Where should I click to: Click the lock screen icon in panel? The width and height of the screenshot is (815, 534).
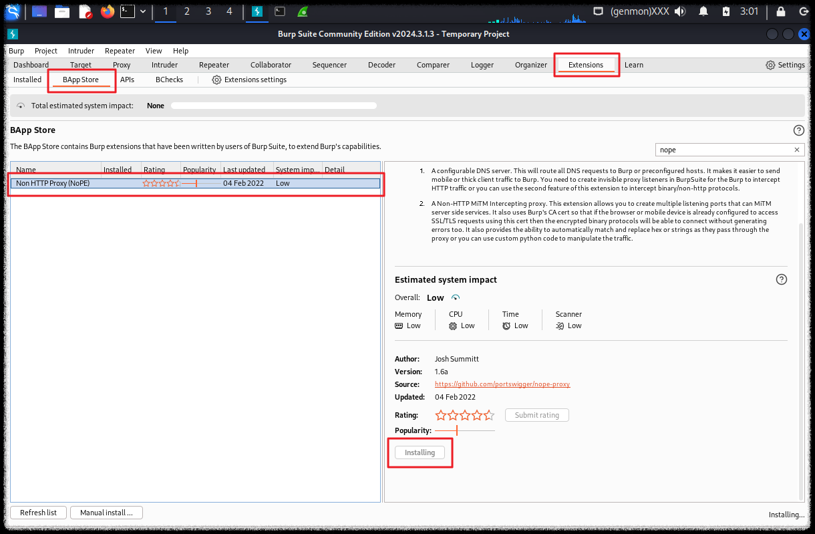[x=780, y=11]
